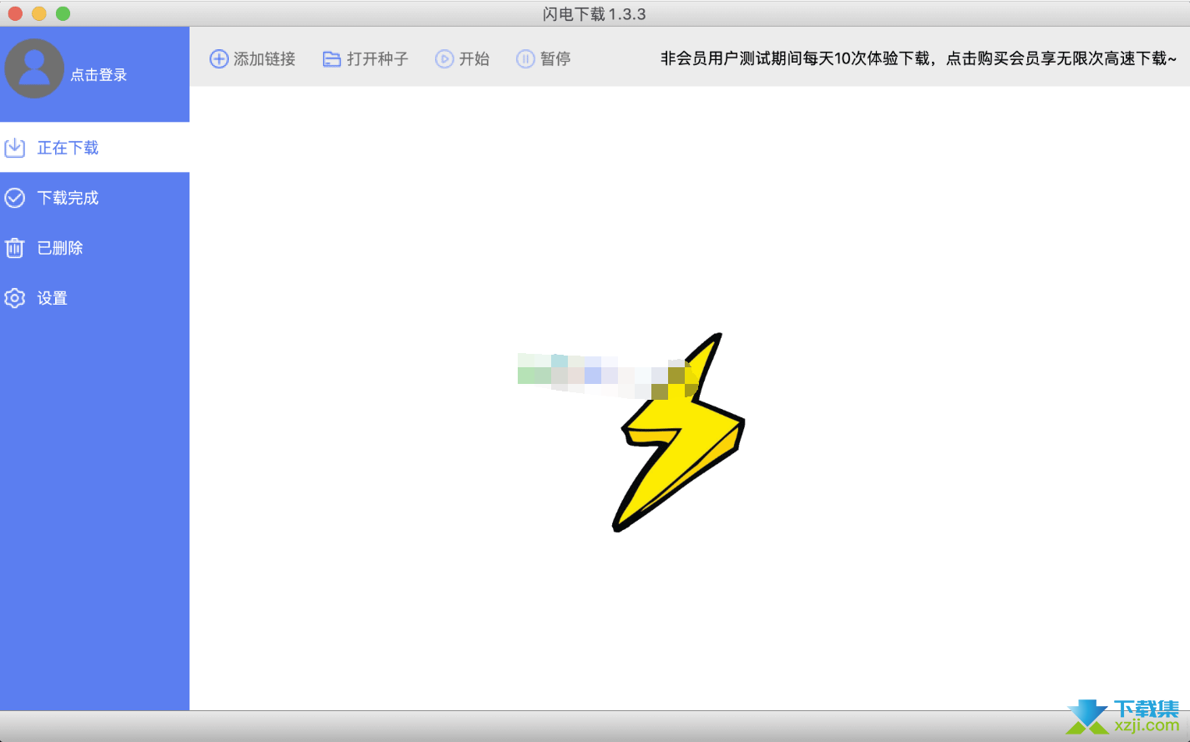Click the 已删除 trash icon
1190x742 pixels.
[x=15, y=248]
